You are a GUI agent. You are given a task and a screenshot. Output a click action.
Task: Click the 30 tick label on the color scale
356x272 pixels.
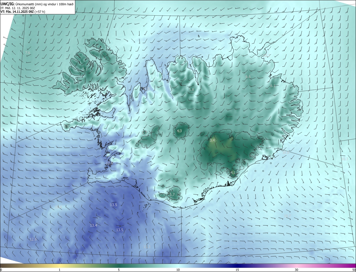click(x=296, y=270)
